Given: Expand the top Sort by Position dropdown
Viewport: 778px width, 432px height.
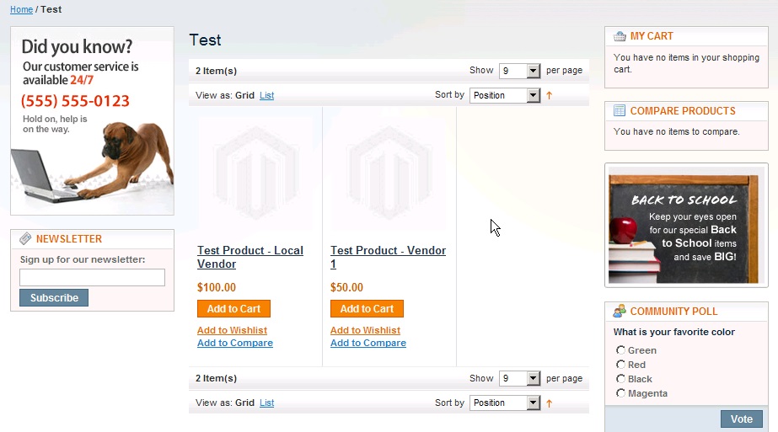Looking at the screenshot, I should click(504, 96).
